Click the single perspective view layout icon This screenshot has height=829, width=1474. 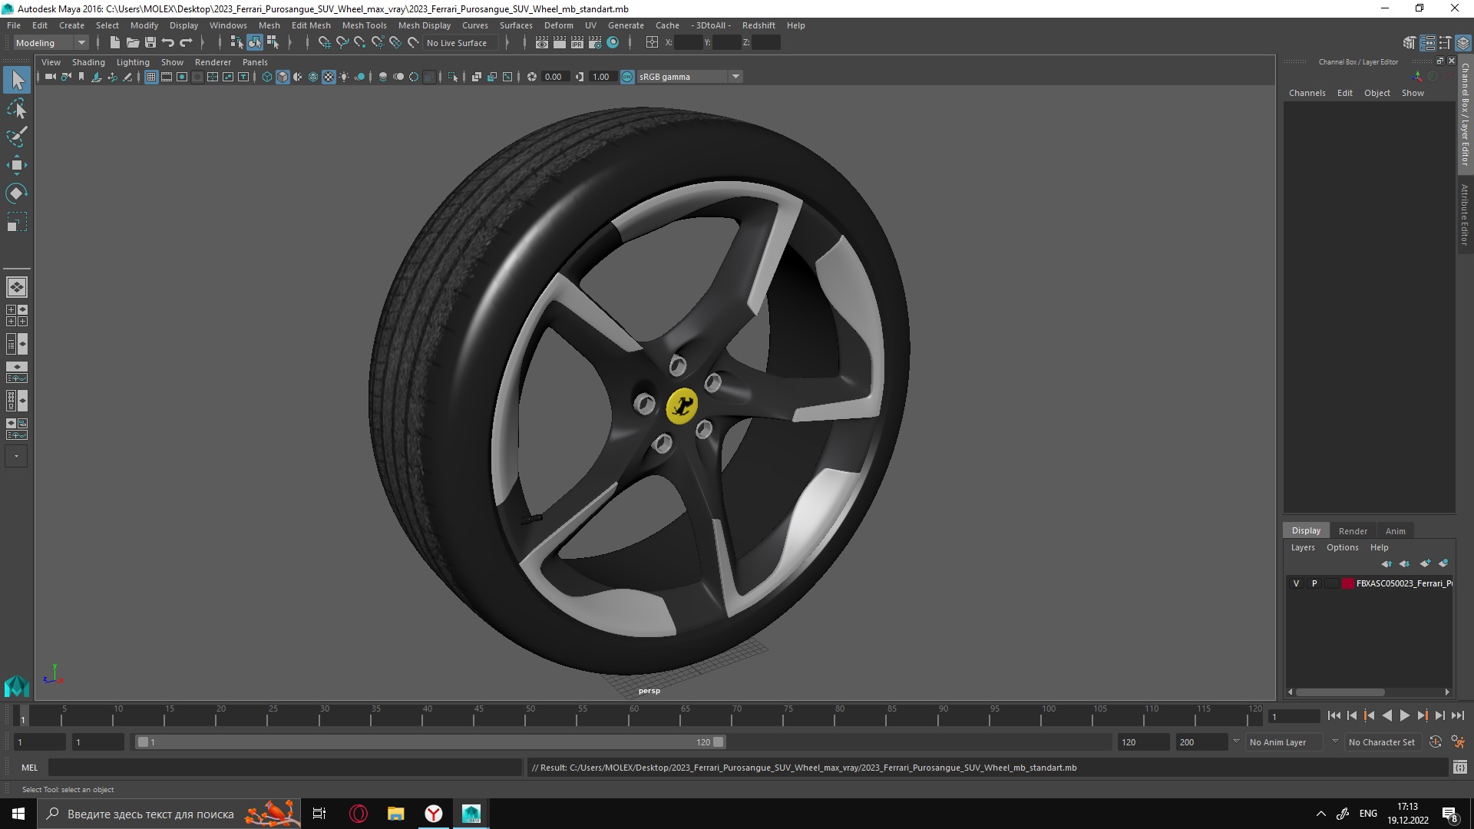coord(17,287)
